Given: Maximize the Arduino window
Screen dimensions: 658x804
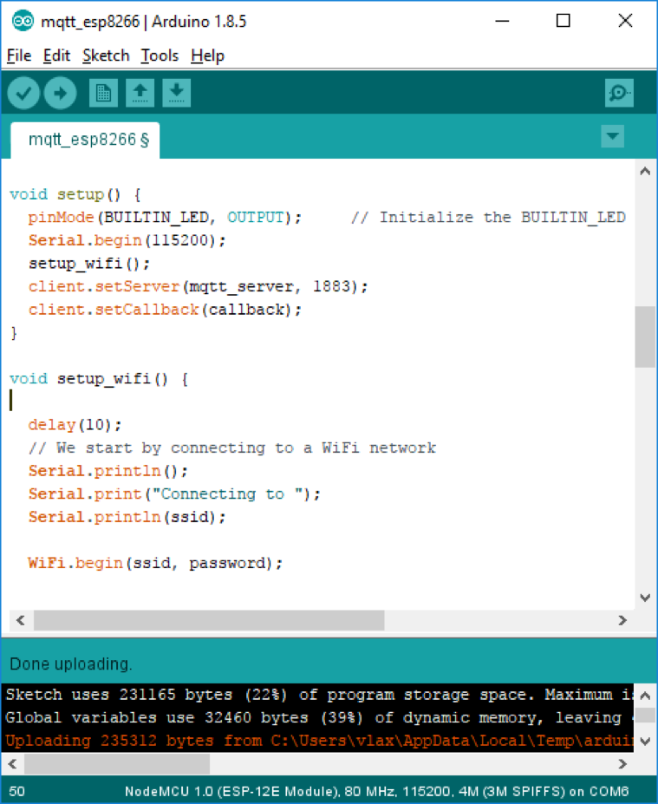Looking at the screenshot, I should click(564, 21).
